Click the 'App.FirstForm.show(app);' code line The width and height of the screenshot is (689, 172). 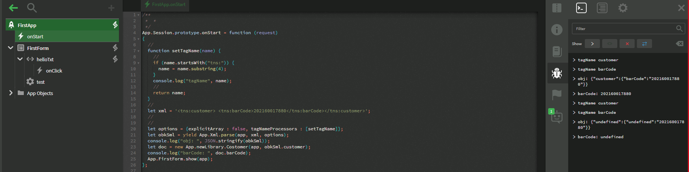(180, 159)
